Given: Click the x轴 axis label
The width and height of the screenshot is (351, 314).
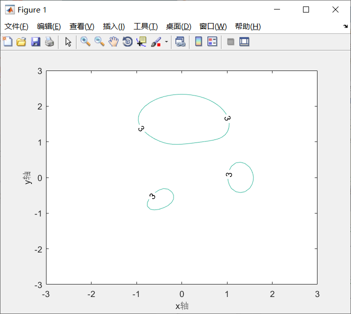Looking at the screenshot, I should tap(182, 306).
